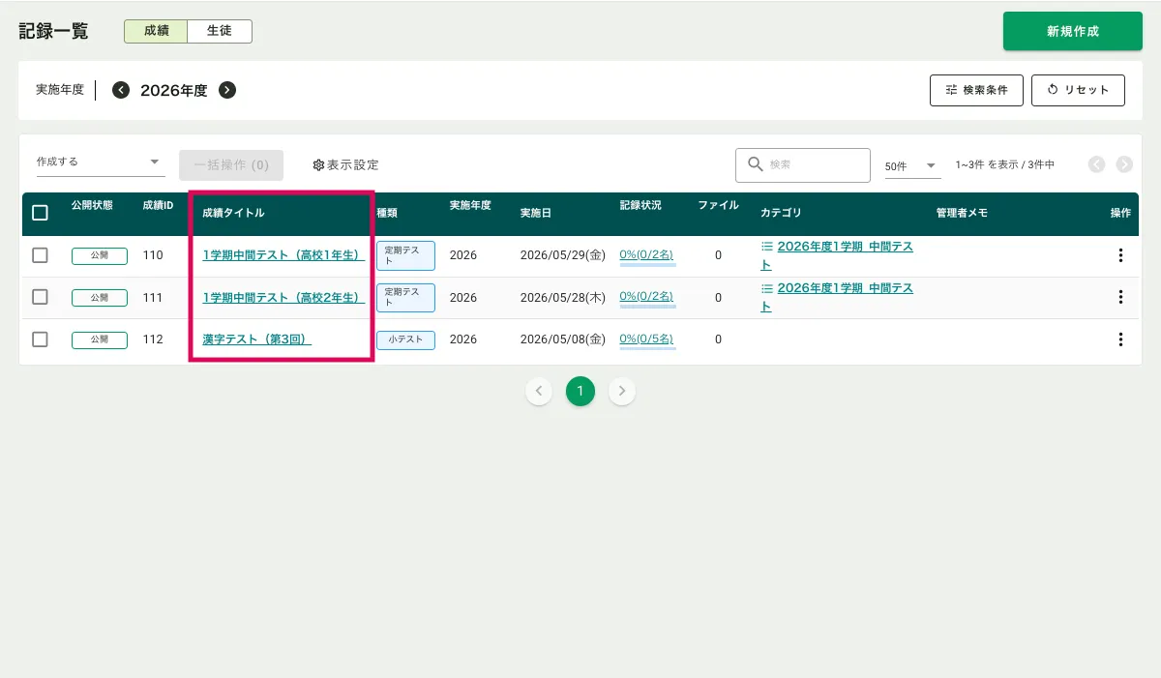The height and width of the screenshot is (678, 1161).
Task: Check the box for record 110
Action: pyautogui.click(x=40, y=255)
